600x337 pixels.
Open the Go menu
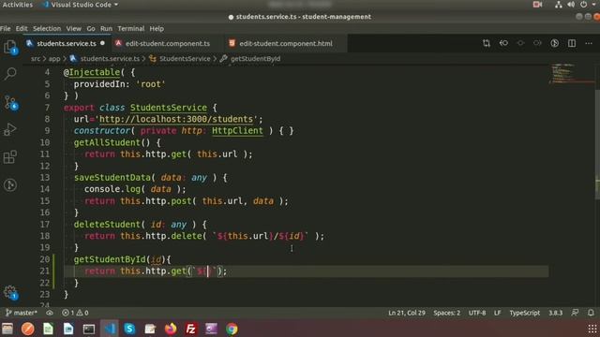point(91,29)
